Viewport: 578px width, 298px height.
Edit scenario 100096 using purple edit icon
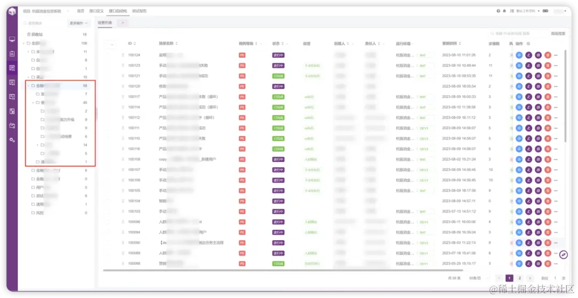pyautogui.click(x=529, y=222)
